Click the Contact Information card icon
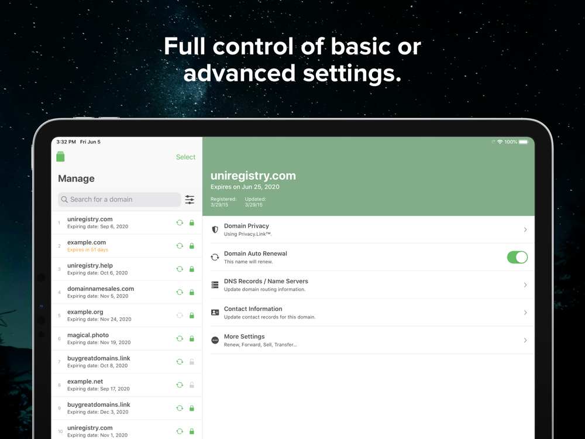Image resolution: width=585 pixels, height=439 pixels. click(x=215, y=313)
